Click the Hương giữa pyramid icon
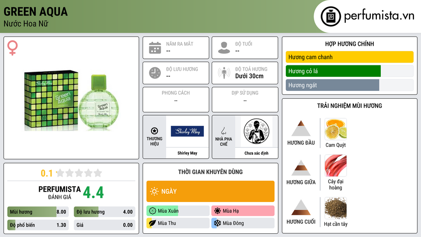 point(301,168)
